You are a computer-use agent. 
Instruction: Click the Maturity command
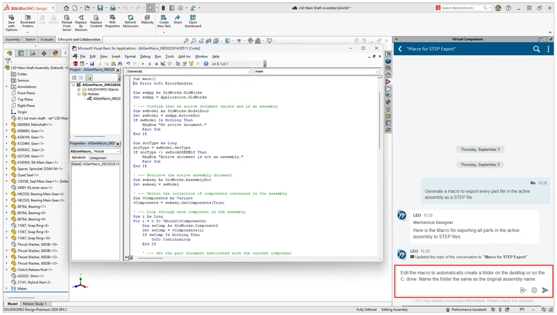147,20
